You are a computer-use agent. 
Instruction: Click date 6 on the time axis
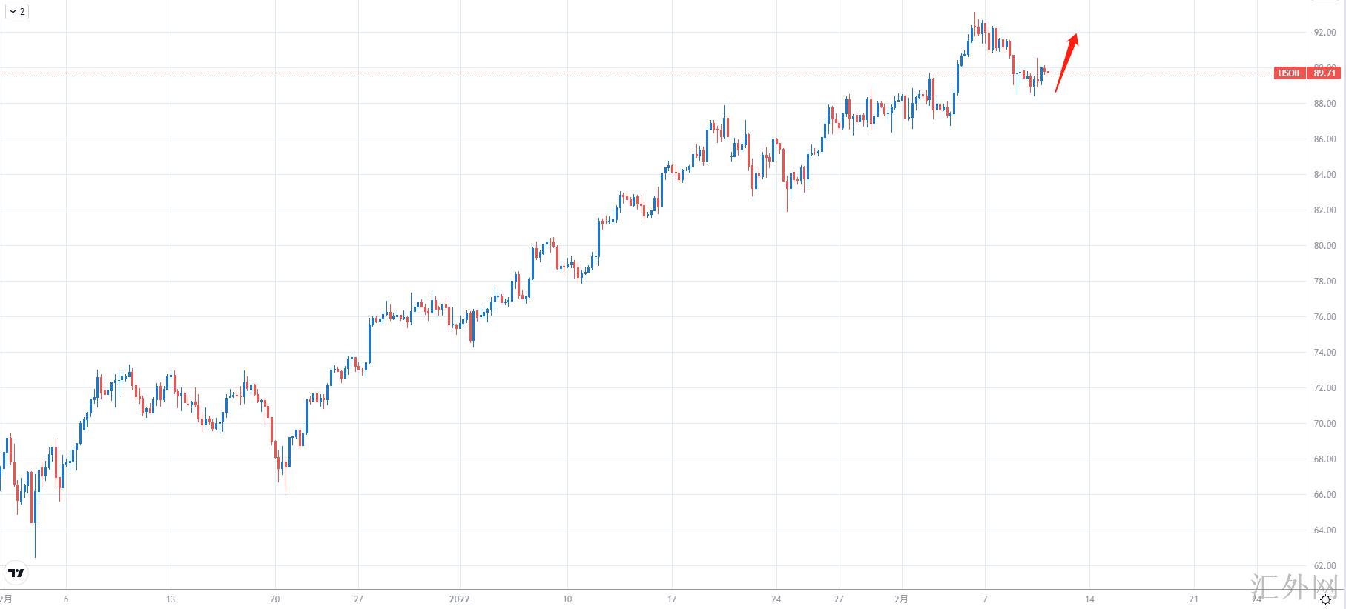[x=66, y=599]
